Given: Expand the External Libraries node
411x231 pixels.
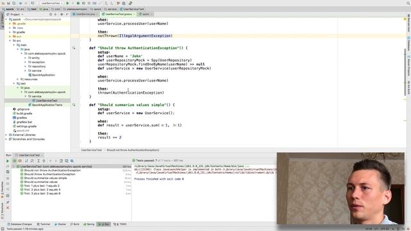Looking at the screenshot, I should tap(6, 135).
